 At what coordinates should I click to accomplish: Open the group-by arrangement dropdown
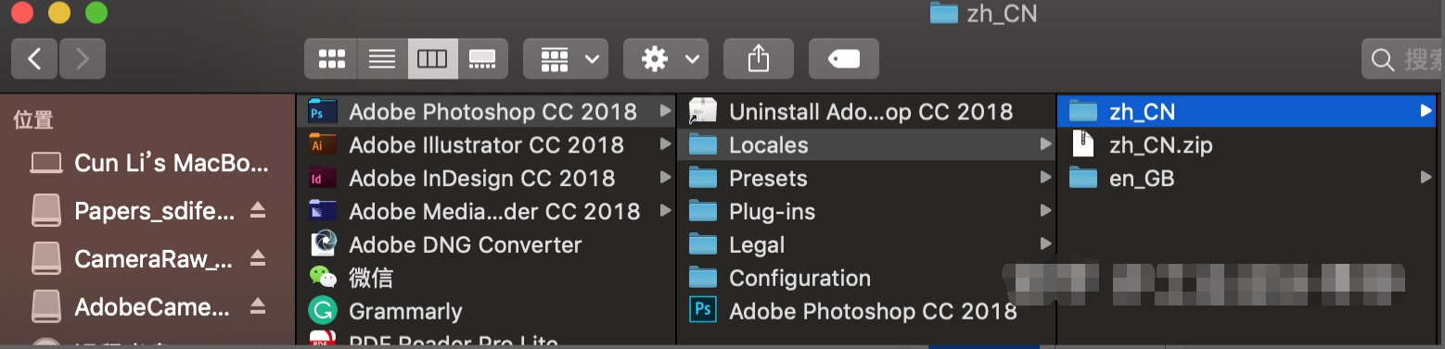point(566,59)
